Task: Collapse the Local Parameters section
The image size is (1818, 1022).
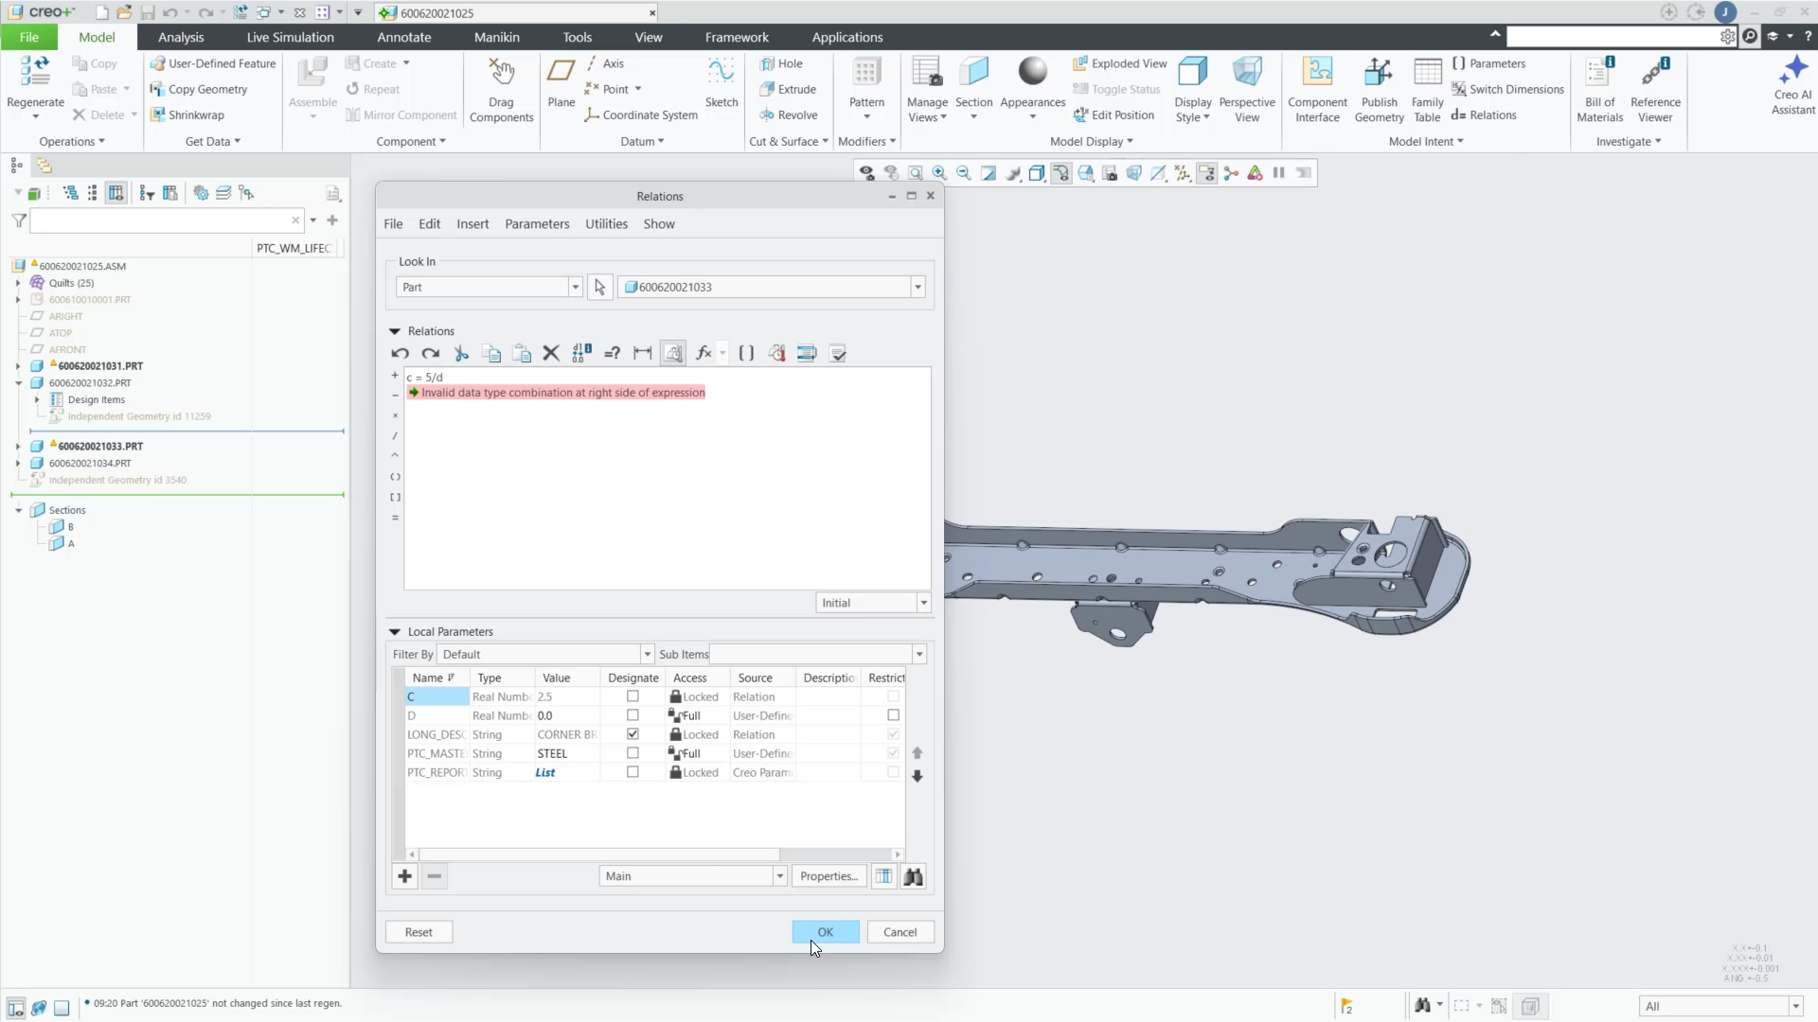Action: 395,632
